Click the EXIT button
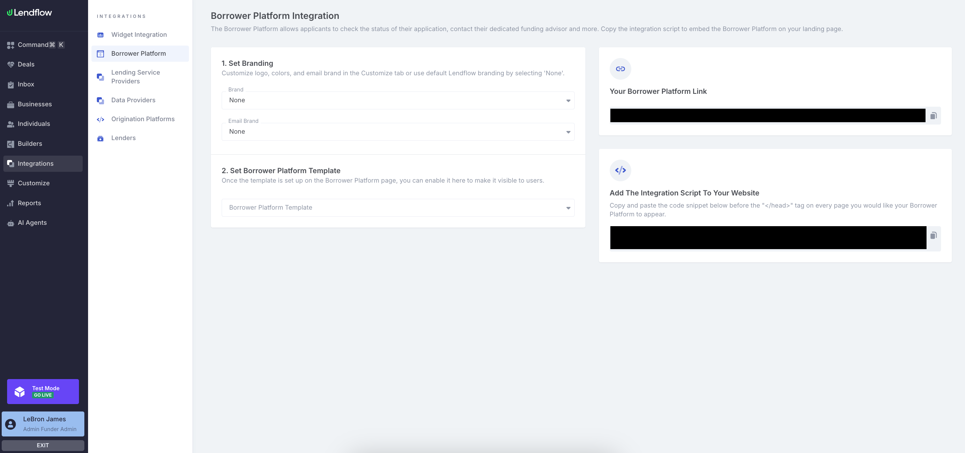 coord(43,445)
